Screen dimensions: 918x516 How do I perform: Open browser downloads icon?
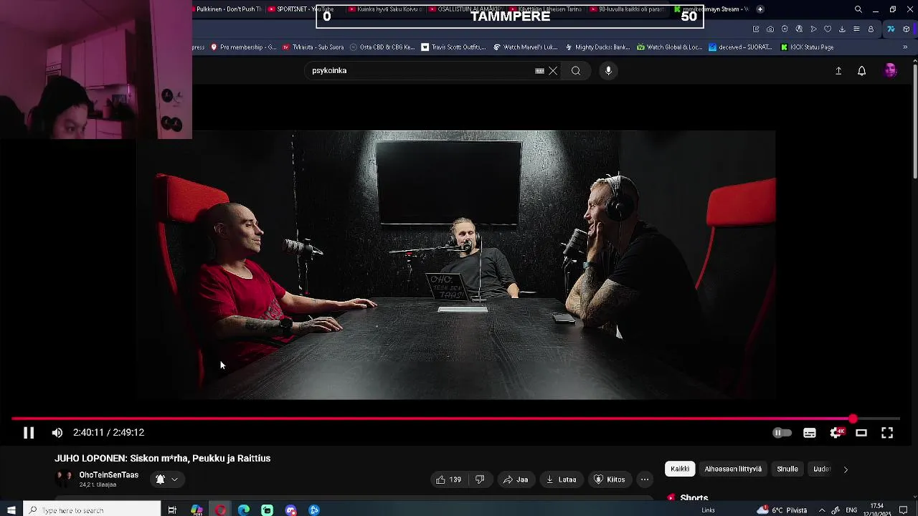[842, 29]
